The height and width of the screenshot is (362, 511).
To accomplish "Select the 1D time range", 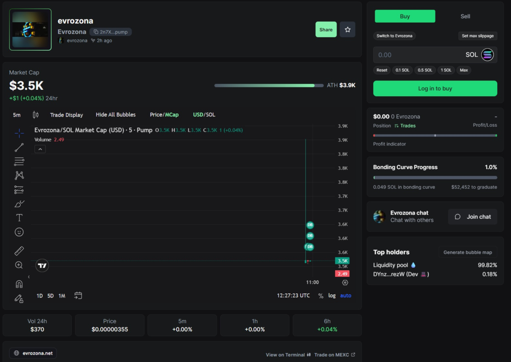I will [x=40, y=296].
